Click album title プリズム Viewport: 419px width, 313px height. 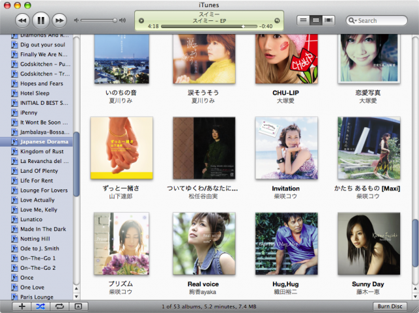click(120, 284)
